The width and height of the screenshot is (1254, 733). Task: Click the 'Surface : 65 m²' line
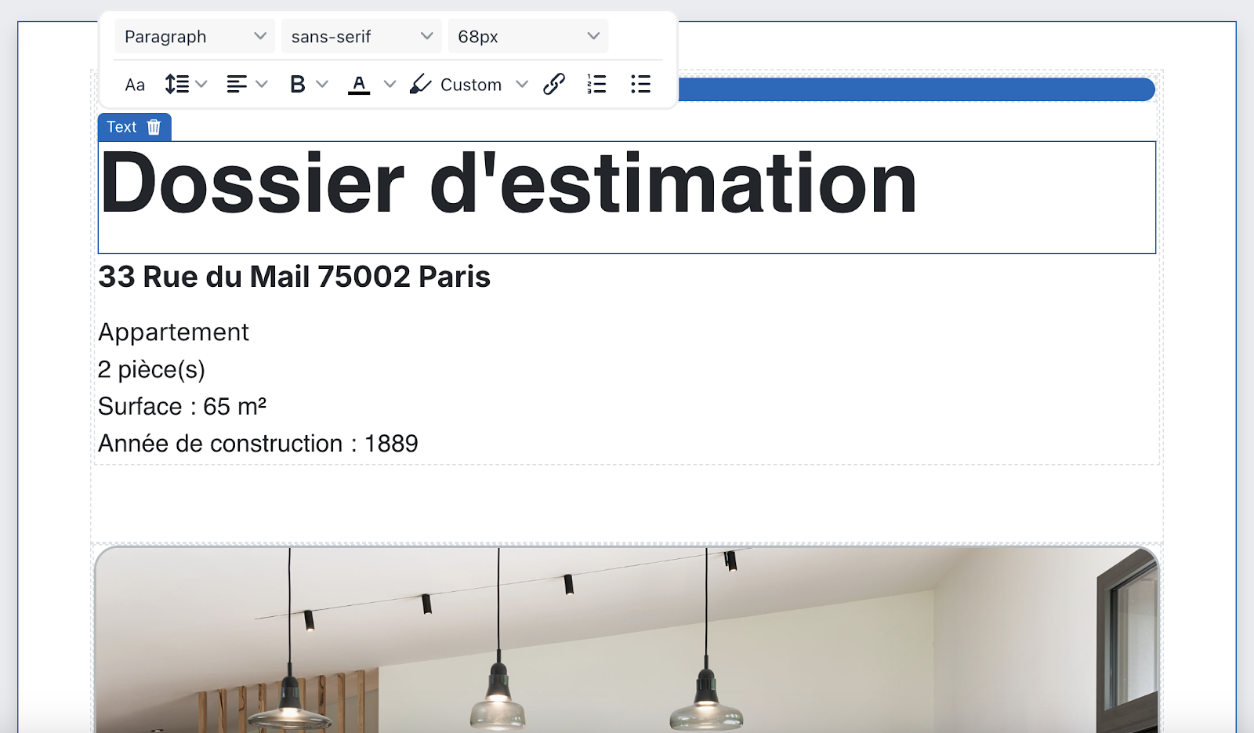coord(182,406)
